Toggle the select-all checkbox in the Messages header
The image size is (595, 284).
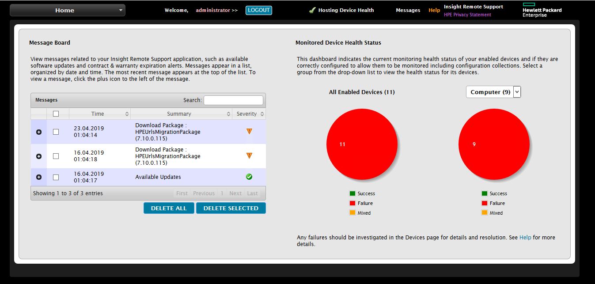[56, 114]
